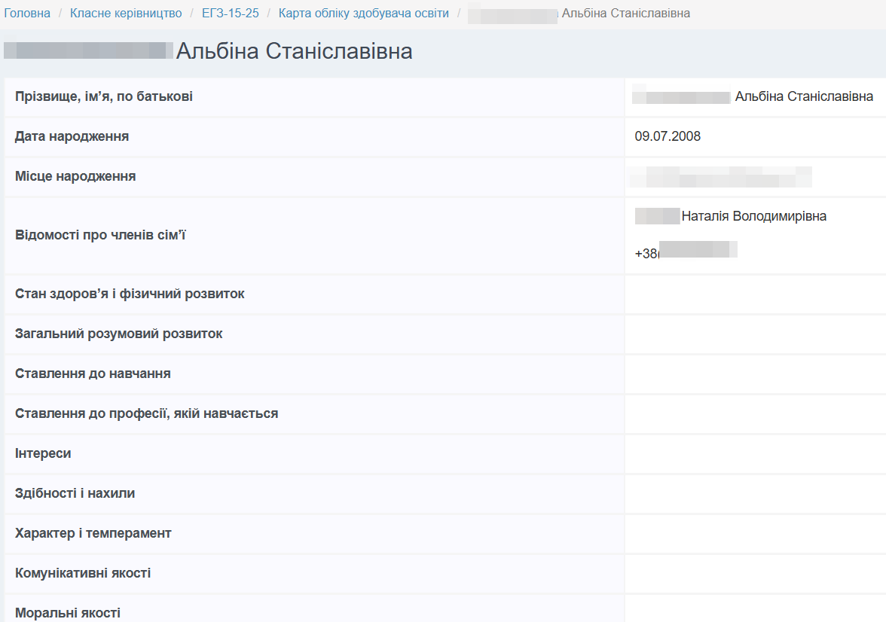
Task: Select the Прізвище, ім'я, по батькові row label
Action: [x=104, y=96]
